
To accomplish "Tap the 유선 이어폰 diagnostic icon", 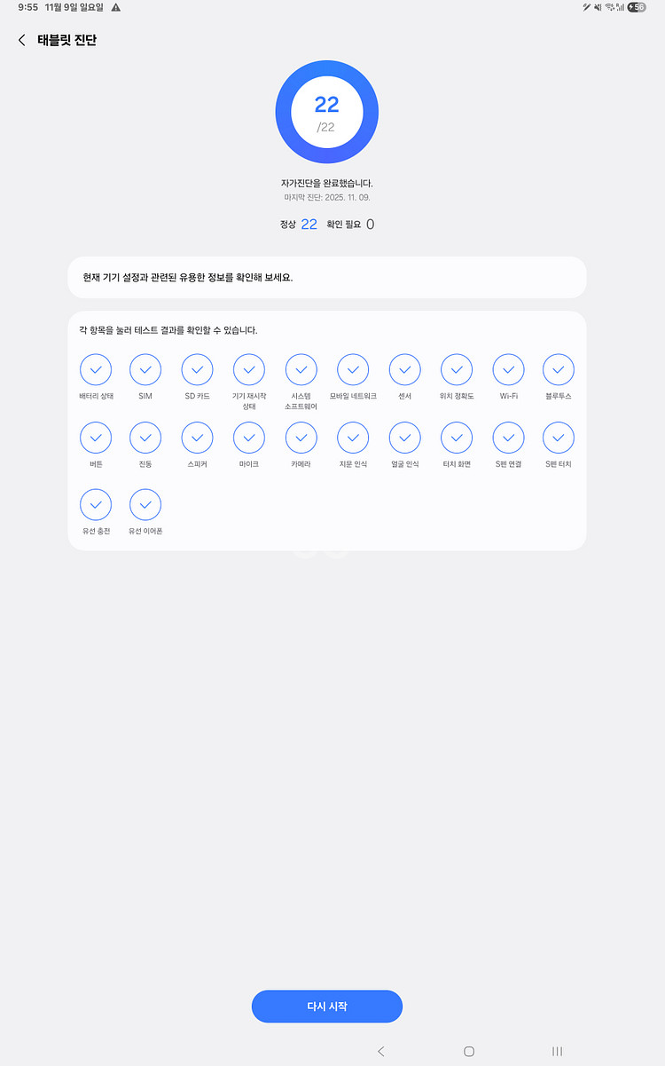I will pyautogui.click(x=145, y=504).
